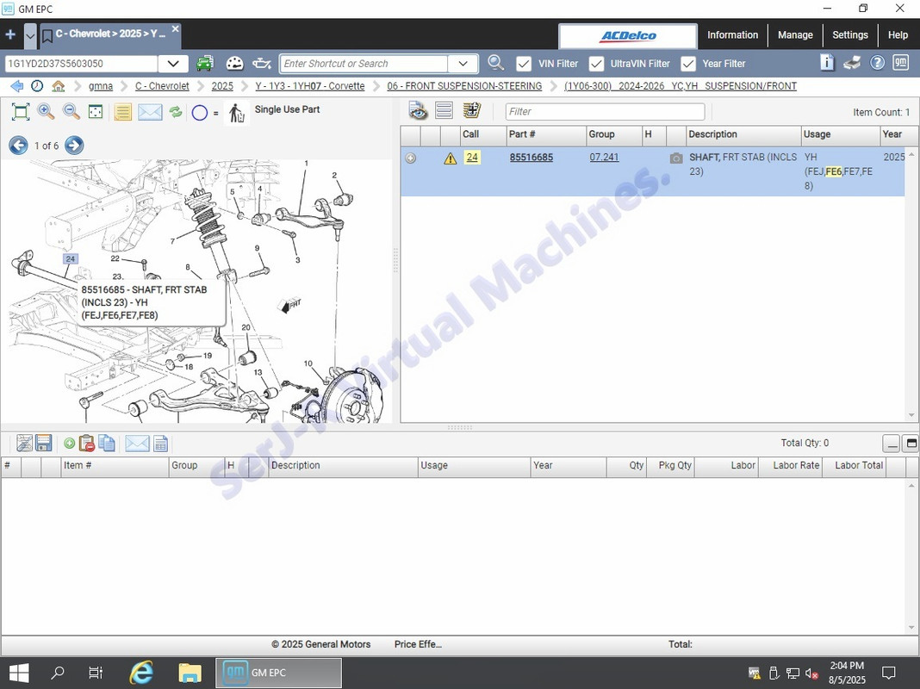This screenshot has height=689, width=920.
Task: Open the Y - 1Y3 - 1YH07 - Corvette breadcrumb
Action: (310, 86)
